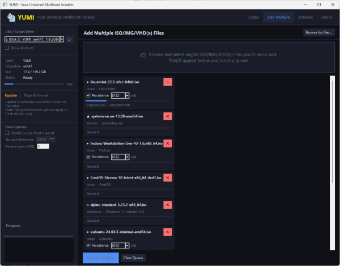340x266 pixels.
Task: Select the Update mode option
Action: 11,95
